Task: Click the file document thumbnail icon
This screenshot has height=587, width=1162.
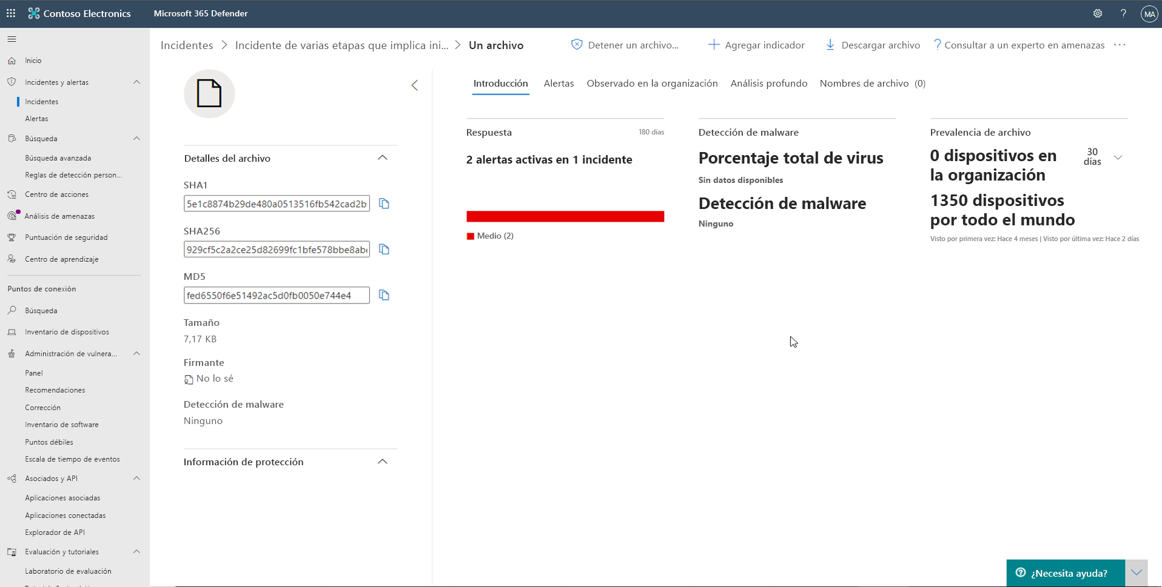Action: [209, 93]
